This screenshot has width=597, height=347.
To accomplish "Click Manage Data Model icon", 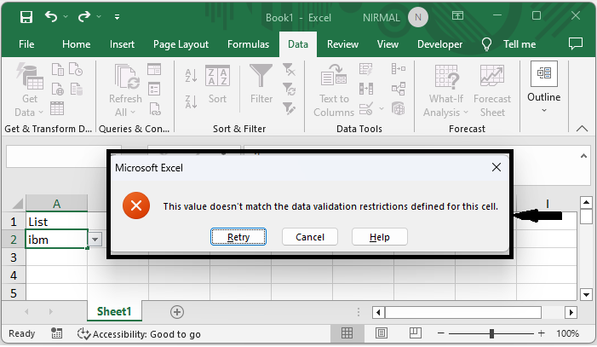I will tap(399, 109).
